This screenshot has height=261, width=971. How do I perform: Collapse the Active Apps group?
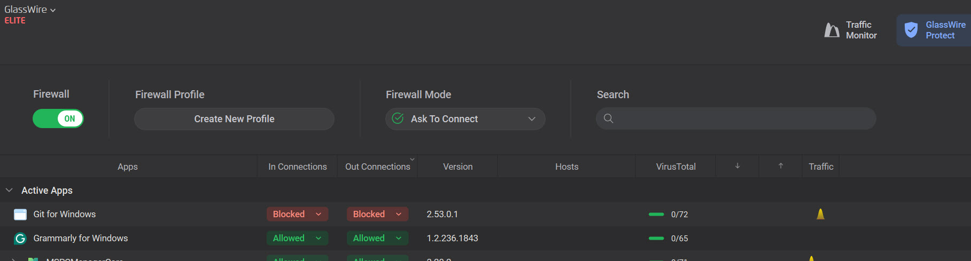coord(9,190)
